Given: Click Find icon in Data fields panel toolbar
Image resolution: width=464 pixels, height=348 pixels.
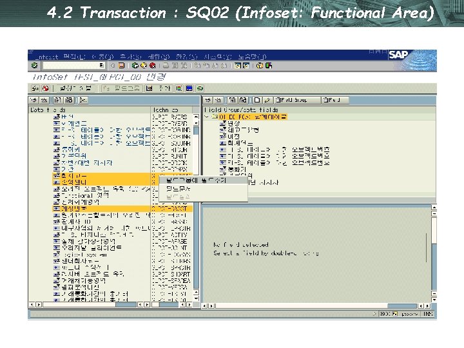Looking at the screenshot, I should click(x=58, y=100).
